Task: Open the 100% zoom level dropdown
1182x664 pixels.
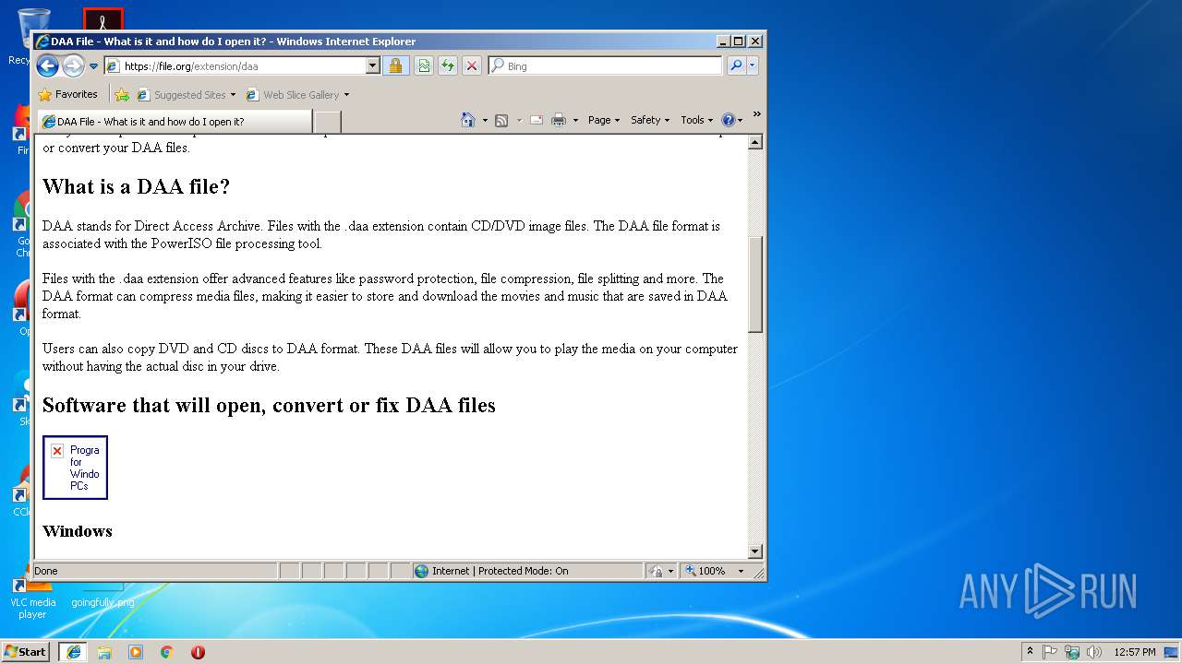Action: point(741,571)
